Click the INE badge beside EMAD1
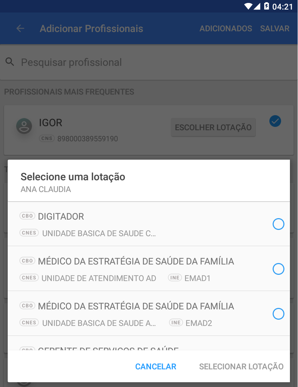Viewport: 298px width, 387px height. tap(175, 278)
